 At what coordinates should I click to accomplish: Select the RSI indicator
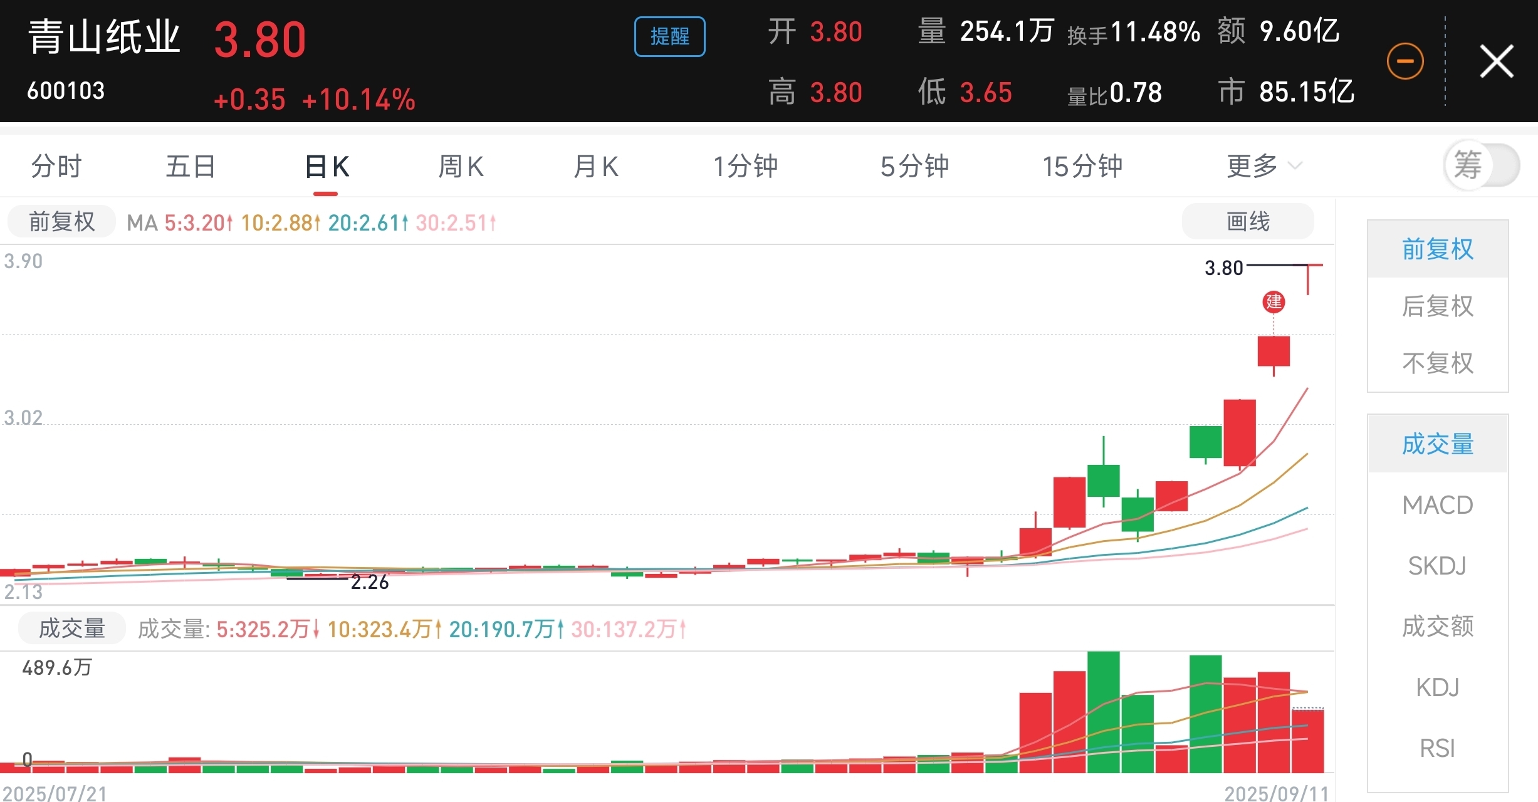tap(1438, 748)
